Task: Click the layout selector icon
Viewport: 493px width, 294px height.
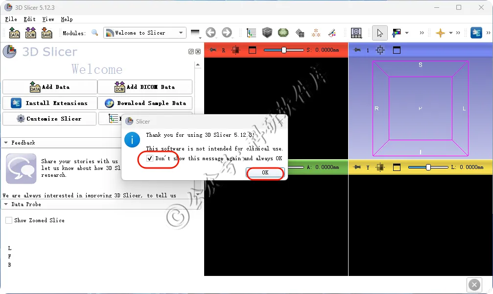Action: tap(356, 33)
